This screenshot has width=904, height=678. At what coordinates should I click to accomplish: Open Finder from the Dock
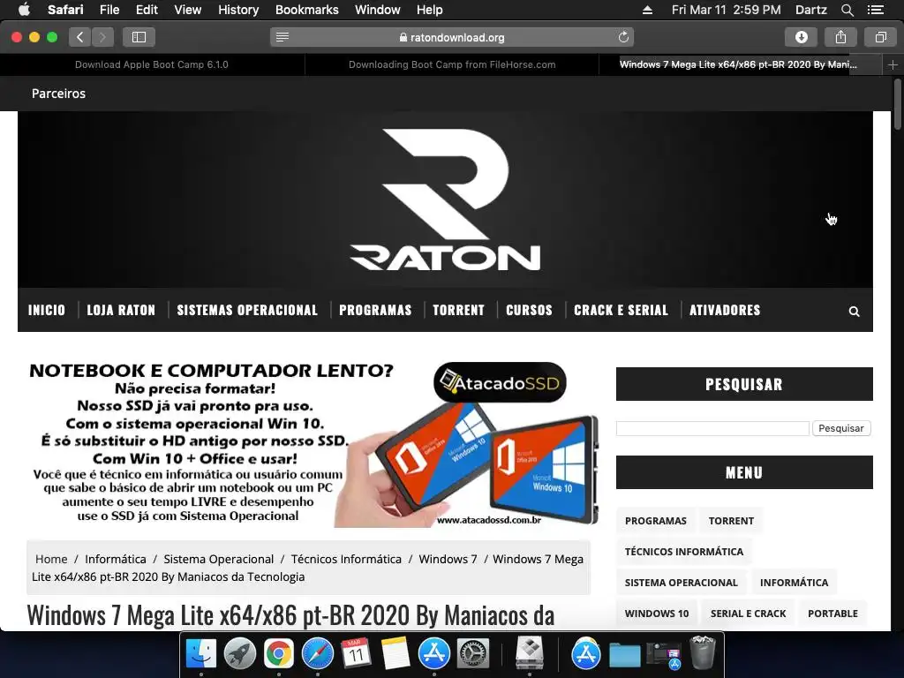200,654
